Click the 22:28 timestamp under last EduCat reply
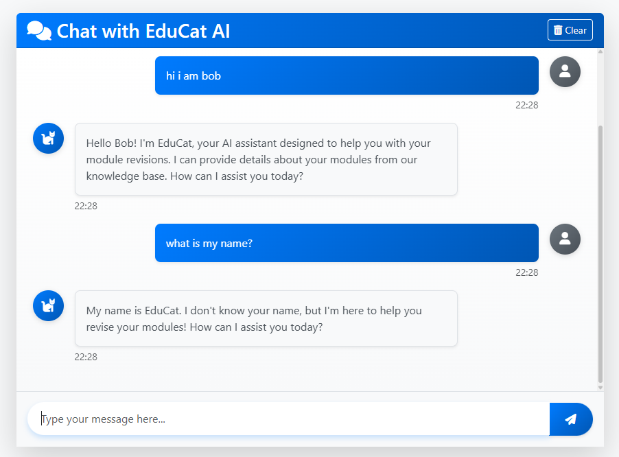Screen dimensions: 619x457 (x=86, y=357)
